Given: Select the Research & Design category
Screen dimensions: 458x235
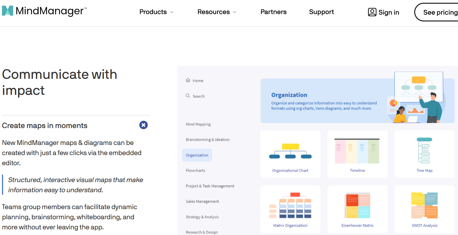Looking at the screenshot, I should [x=202, y=232].
